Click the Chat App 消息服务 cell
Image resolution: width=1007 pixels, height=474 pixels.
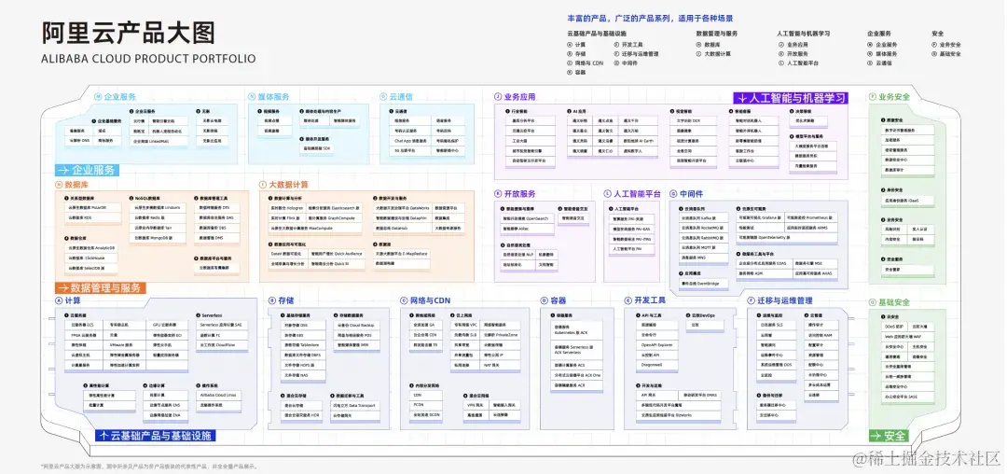(410, 141)
